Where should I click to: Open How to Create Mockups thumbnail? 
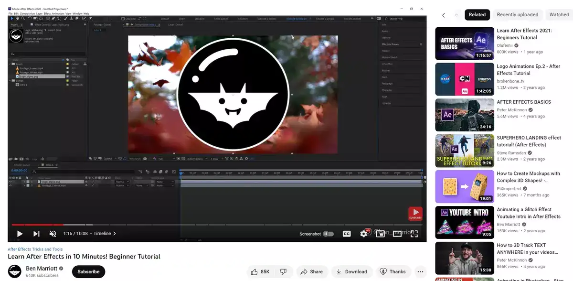465,186
